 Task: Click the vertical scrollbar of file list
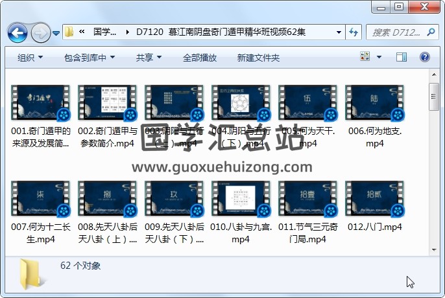pos(435,162)
